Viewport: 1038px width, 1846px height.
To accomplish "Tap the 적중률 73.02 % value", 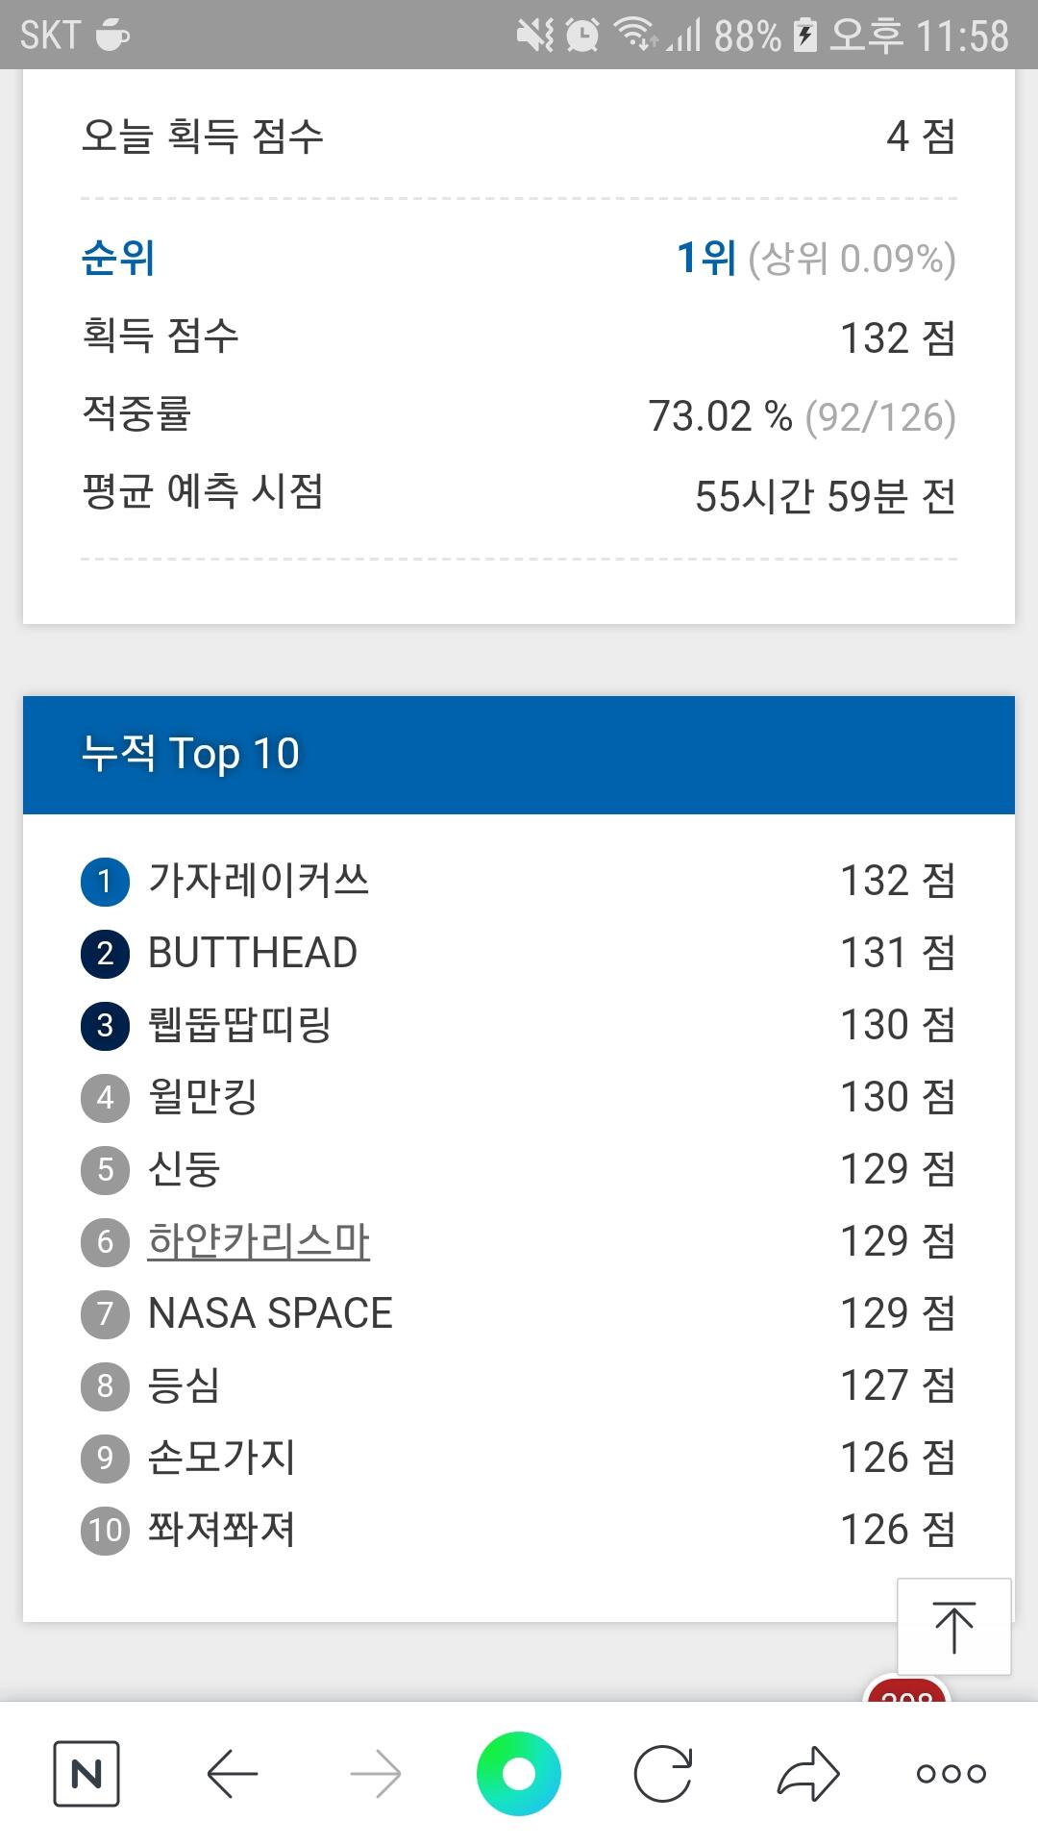I will pyautogui.click(x=719, y=416).
